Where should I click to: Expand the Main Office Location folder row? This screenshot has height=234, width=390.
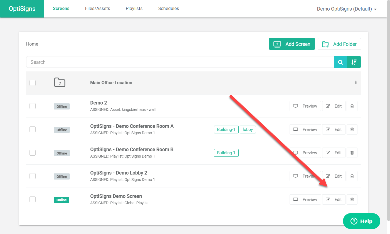(111, 83)
